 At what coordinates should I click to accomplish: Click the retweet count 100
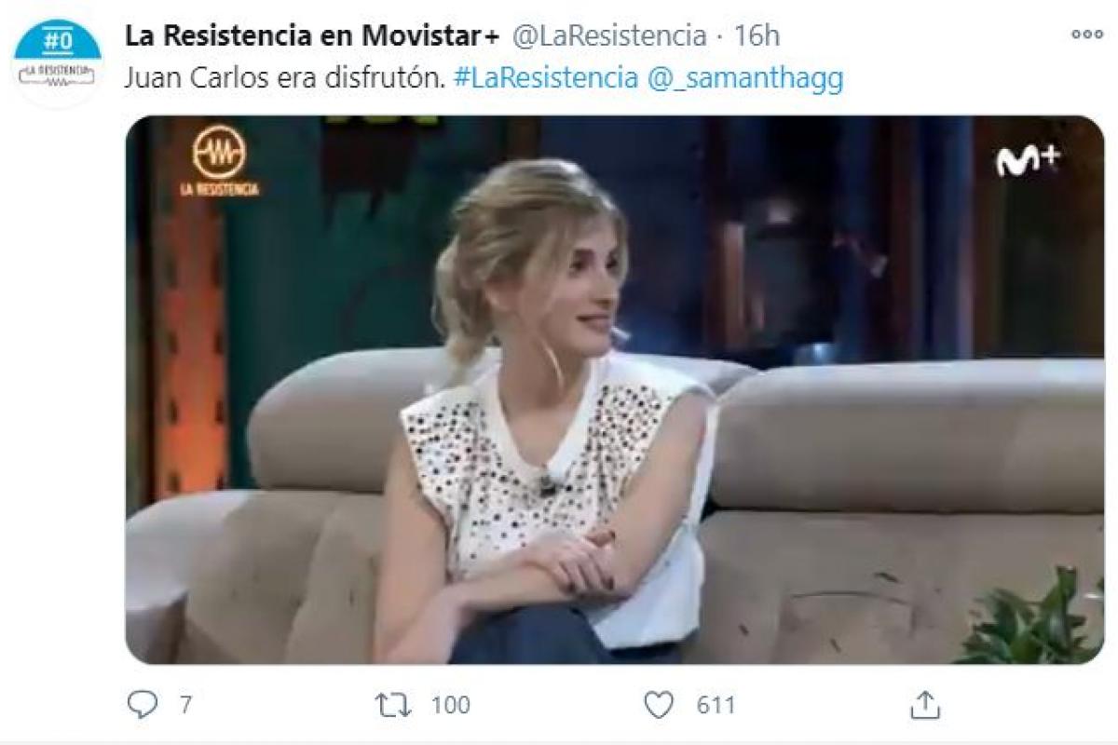[450, 706]
